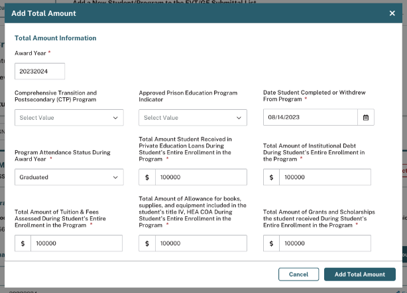Focus the Private Education Loans amount field
This screenshot has width=407, height=293.
point(201,177)
